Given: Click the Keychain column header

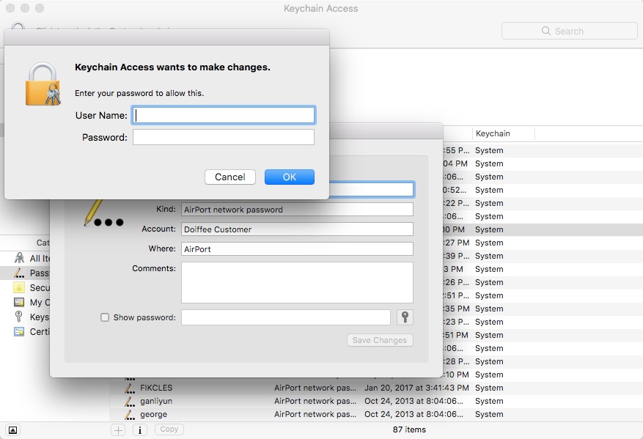Looking at the screenshot, I should [502, 133].
